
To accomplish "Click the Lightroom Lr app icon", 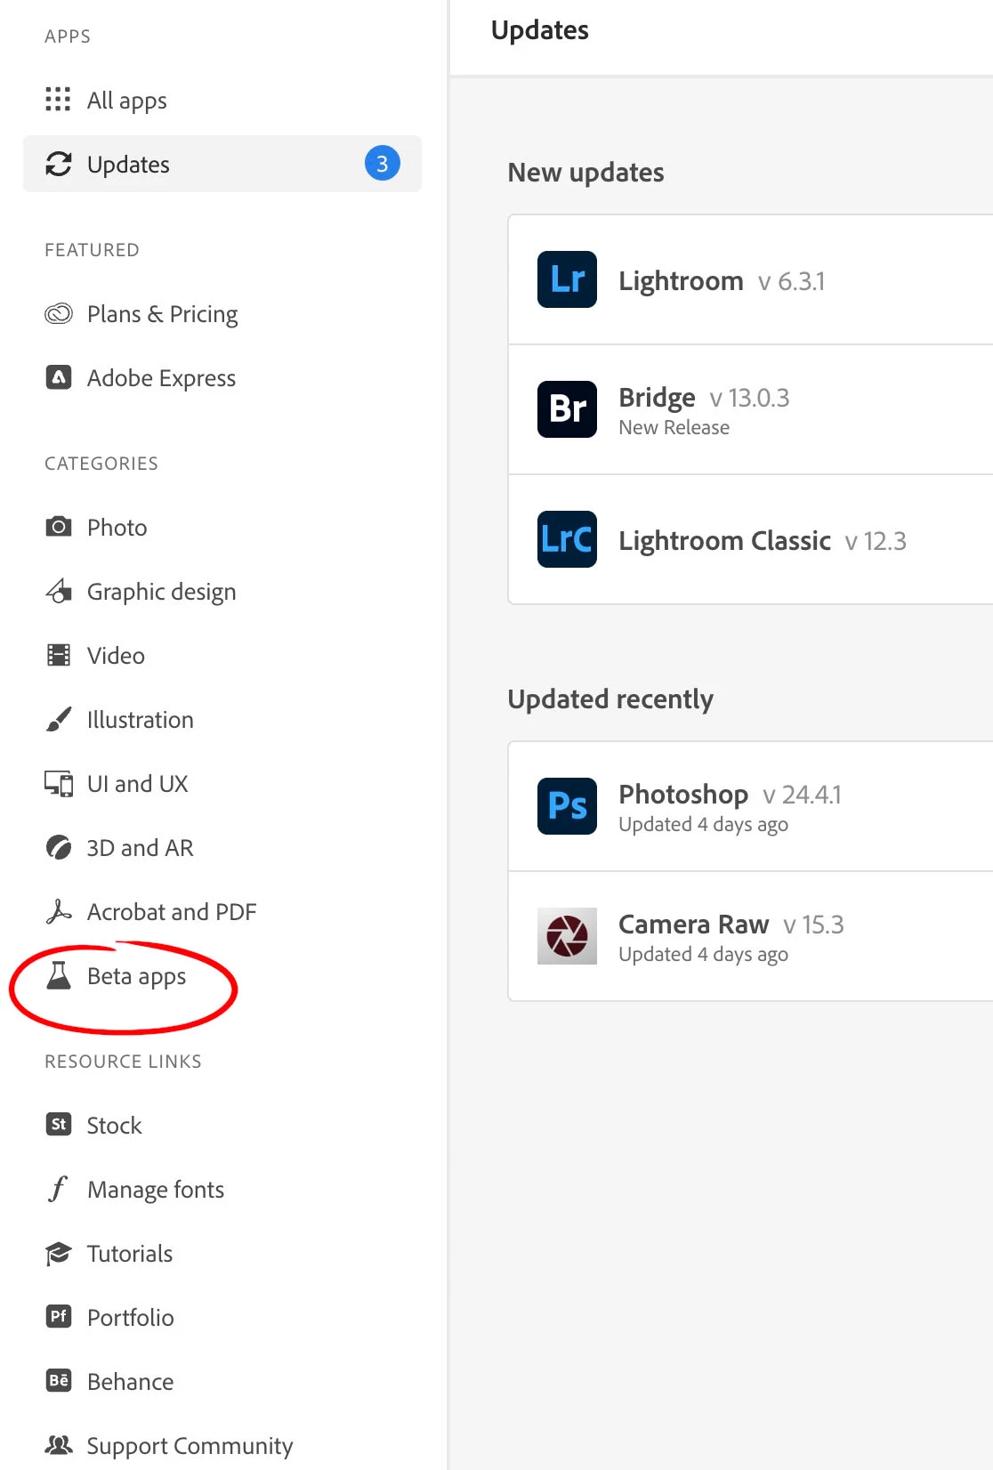I will [x=568, y=279].
